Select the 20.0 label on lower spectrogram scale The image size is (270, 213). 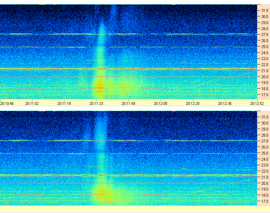pos(265,183)
